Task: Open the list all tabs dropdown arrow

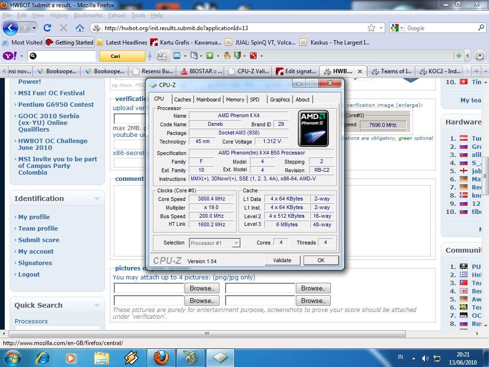Action: 486,71
